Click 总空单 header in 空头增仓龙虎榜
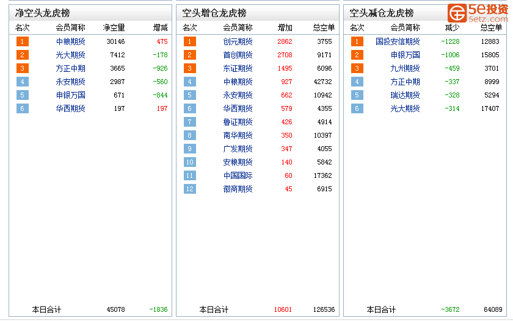Image resolution: width=513 pixels, height=321 pixels. [324, 28]
